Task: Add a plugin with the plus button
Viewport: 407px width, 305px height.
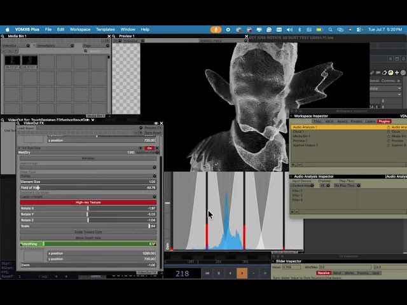Action: (x=293, y=165)
